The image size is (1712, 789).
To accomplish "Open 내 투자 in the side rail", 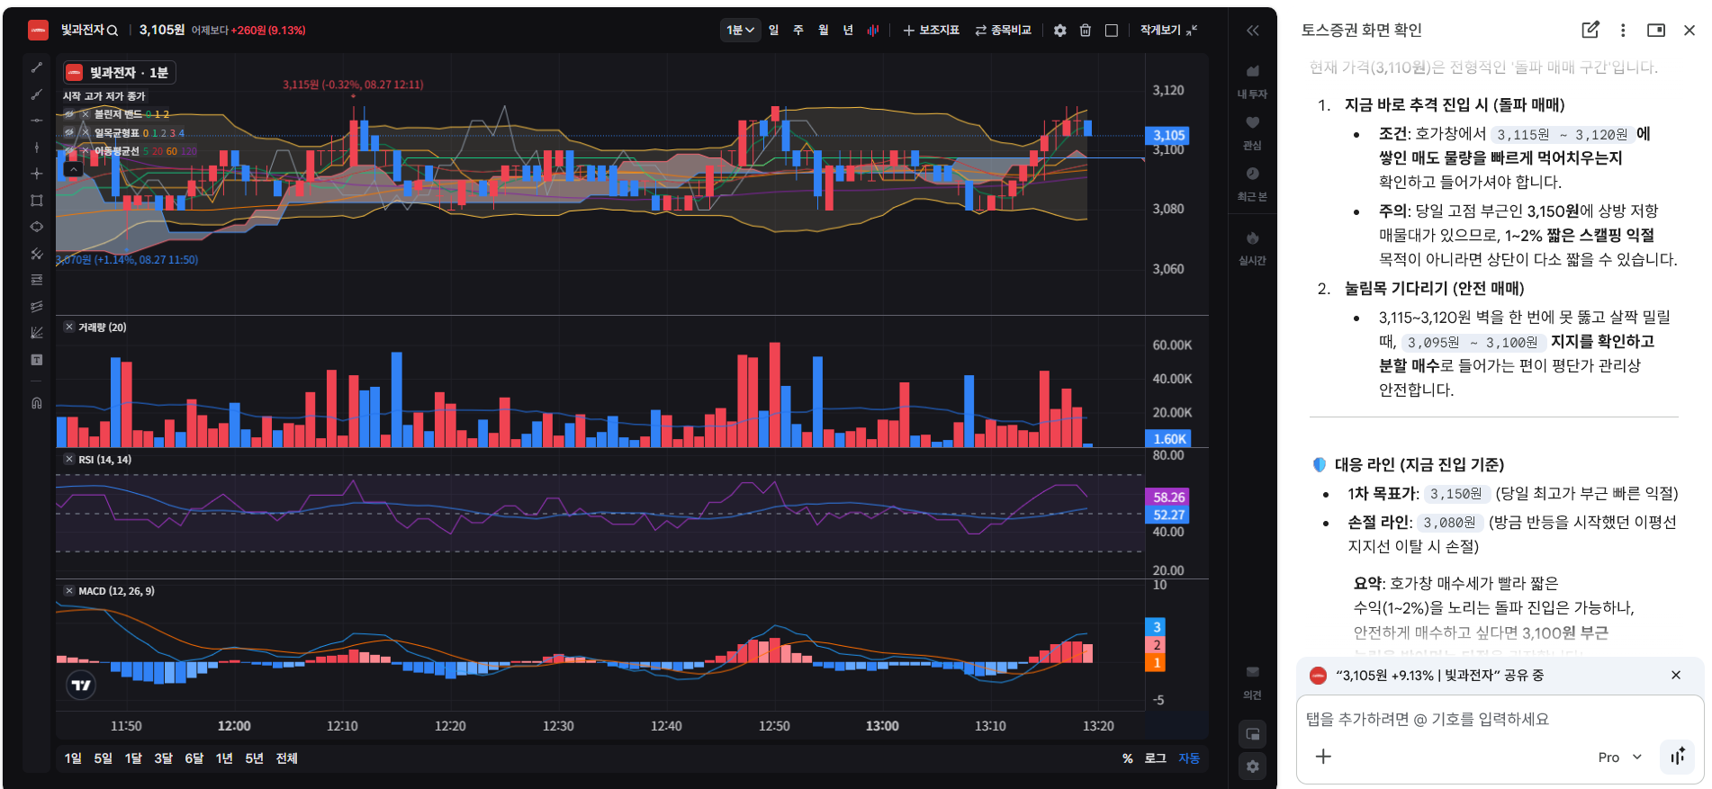I will point(1252,81).
